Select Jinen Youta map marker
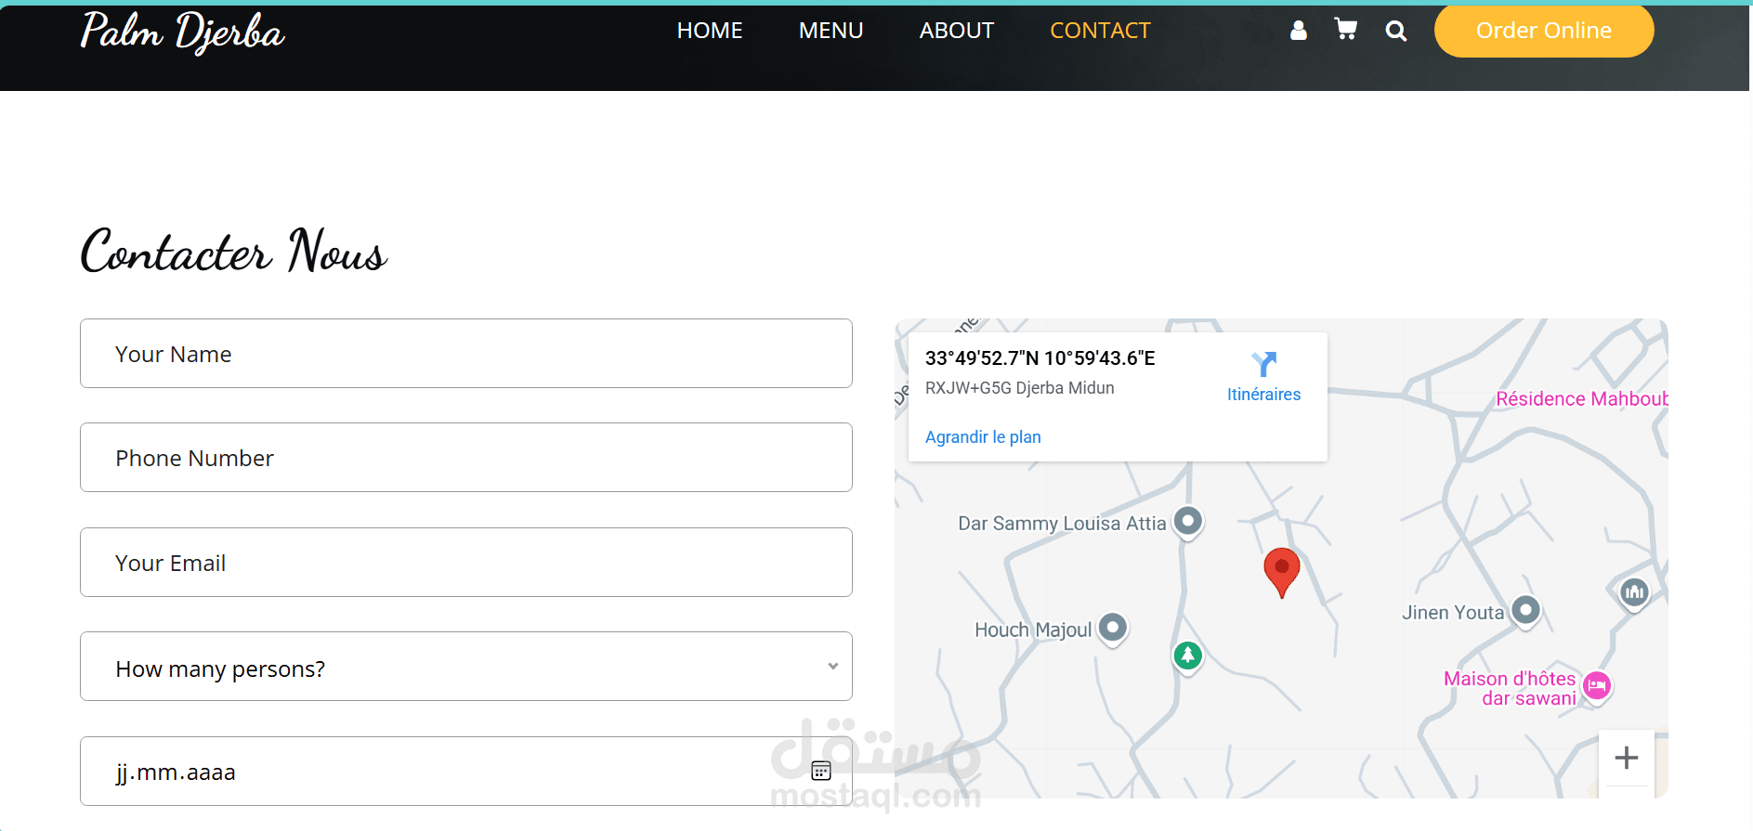Viewport: 1753px width, 831px height. click(x=1525, y=611)
